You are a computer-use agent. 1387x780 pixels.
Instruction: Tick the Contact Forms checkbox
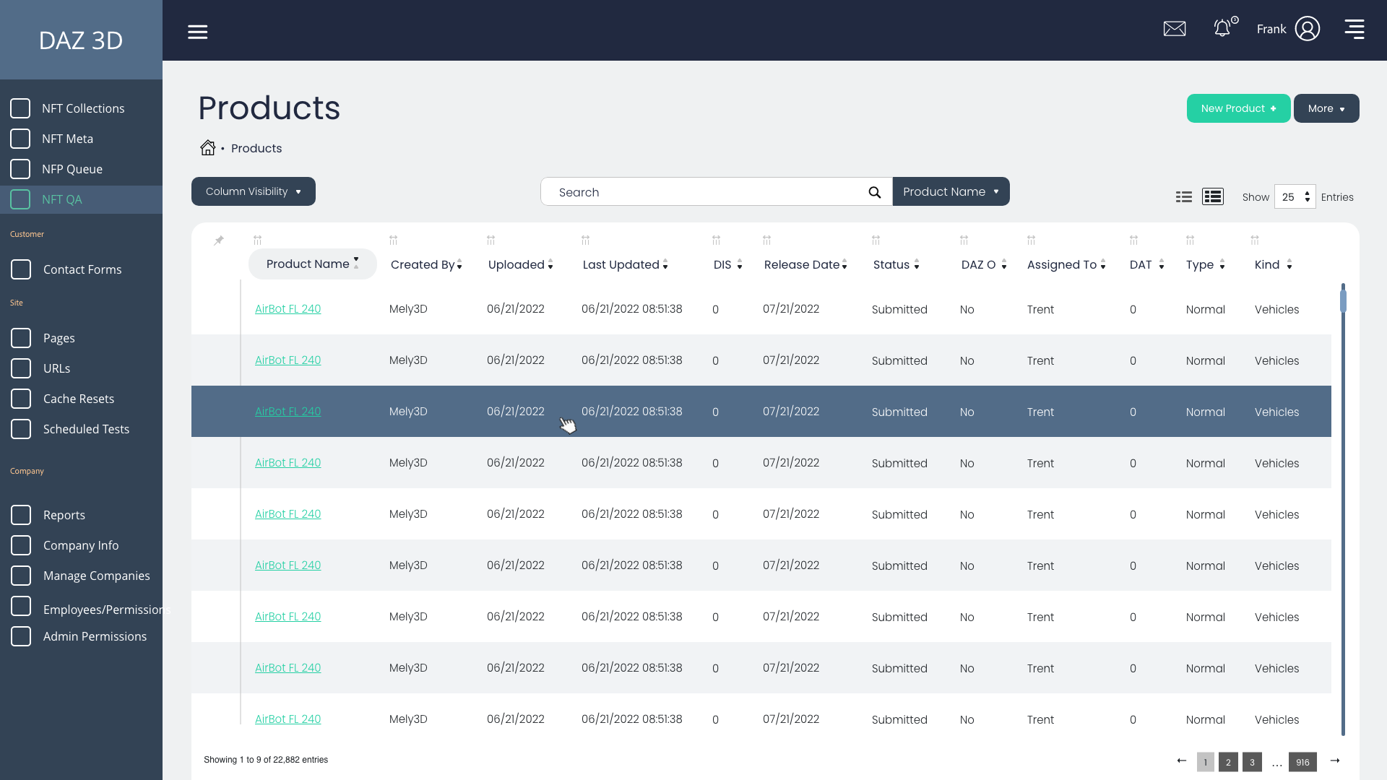click(21, 269)
